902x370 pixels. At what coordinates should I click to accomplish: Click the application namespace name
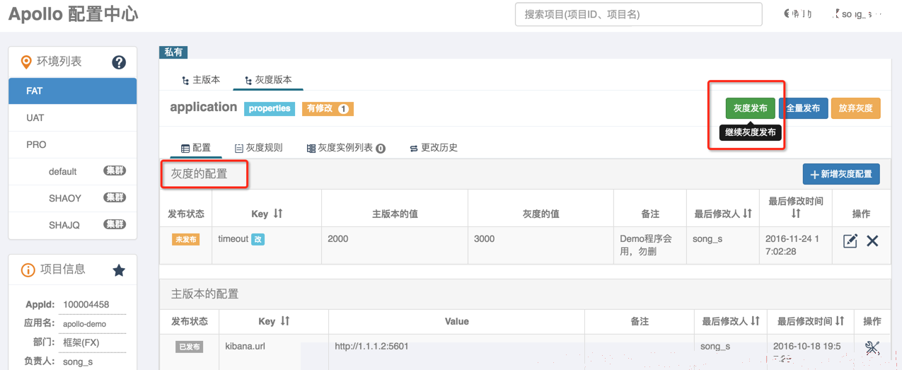point(204,108)
